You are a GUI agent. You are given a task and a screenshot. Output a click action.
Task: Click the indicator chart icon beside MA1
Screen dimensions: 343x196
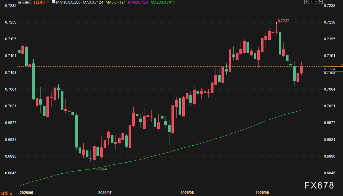pyautogui.click(x=53, y=2)
